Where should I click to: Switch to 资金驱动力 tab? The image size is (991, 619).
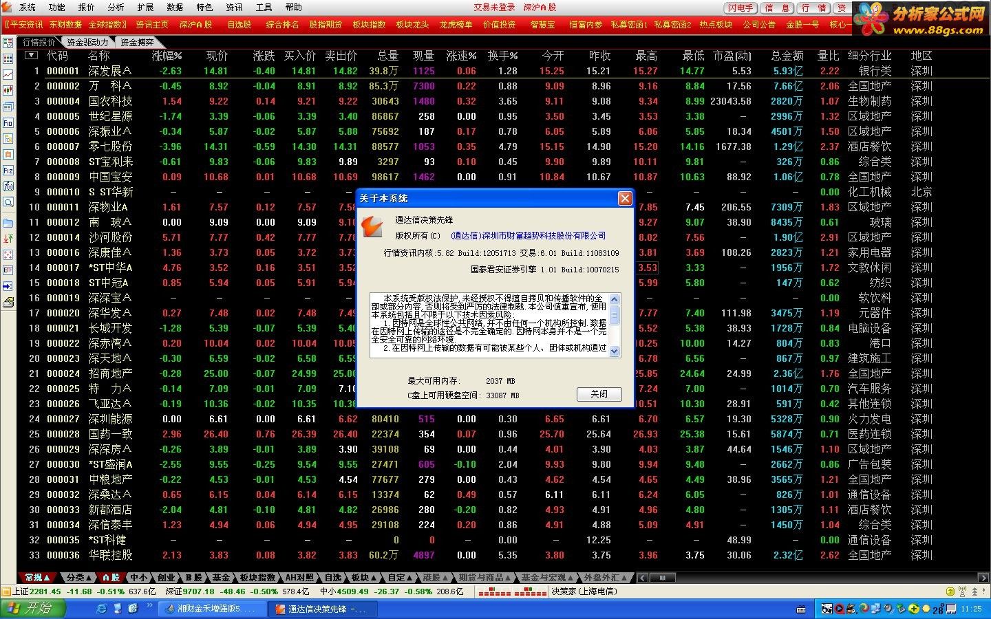click(x=87, y=42)
